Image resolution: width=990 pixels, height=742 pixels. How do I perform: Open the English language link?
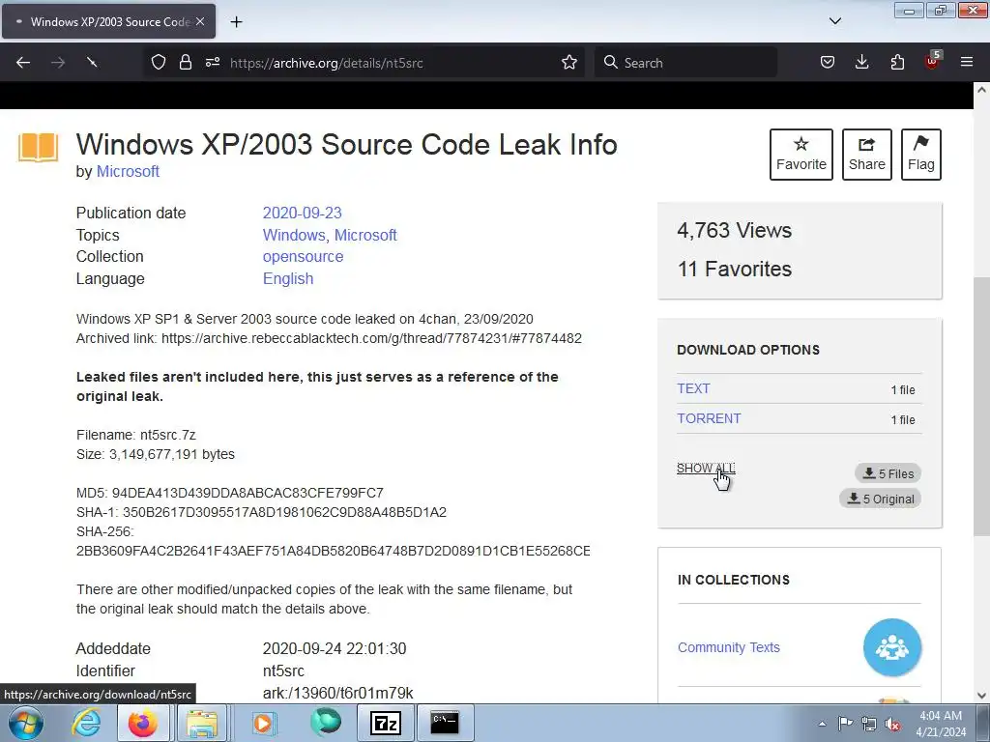(288, 279)
